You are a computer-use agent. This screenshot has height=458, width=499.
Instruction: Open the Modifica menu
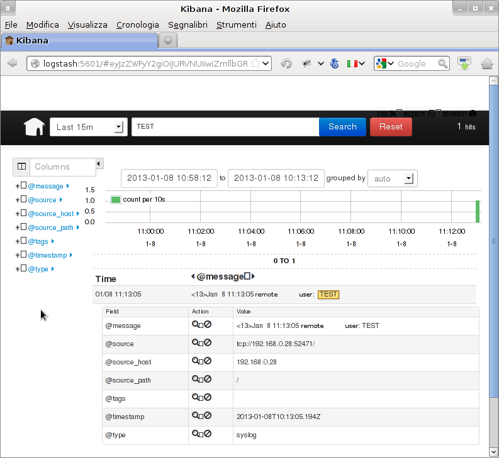42,25
